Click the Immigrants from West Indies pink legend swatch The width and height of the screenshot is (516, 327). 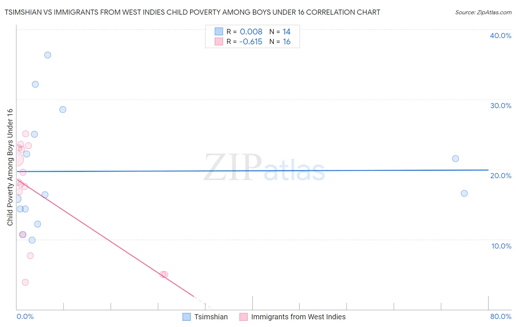click(x=243, y=317)
